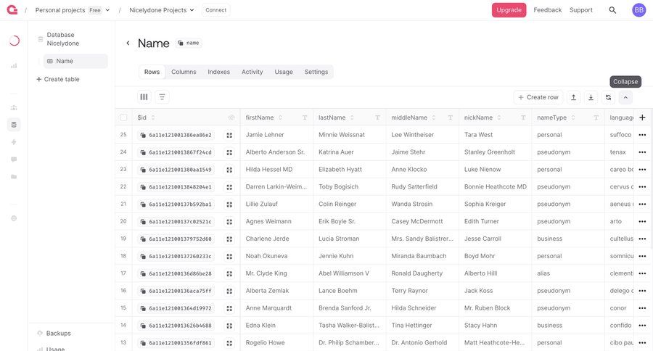Open the Messaging icon in left rail

pyautogui.click(x=14, y=160)
